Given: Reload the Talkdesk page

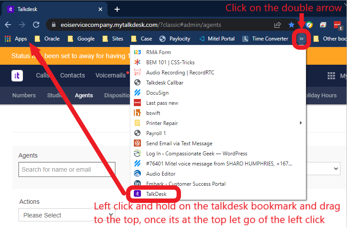Looking at the screenshot, I should [x=36, y=25].
